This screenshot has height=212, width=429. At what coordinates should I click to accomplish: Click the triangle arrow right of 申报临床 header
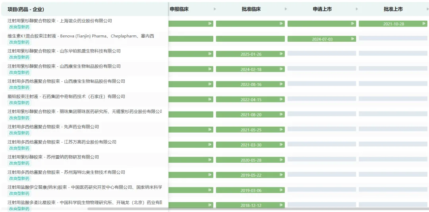(215, 9)
